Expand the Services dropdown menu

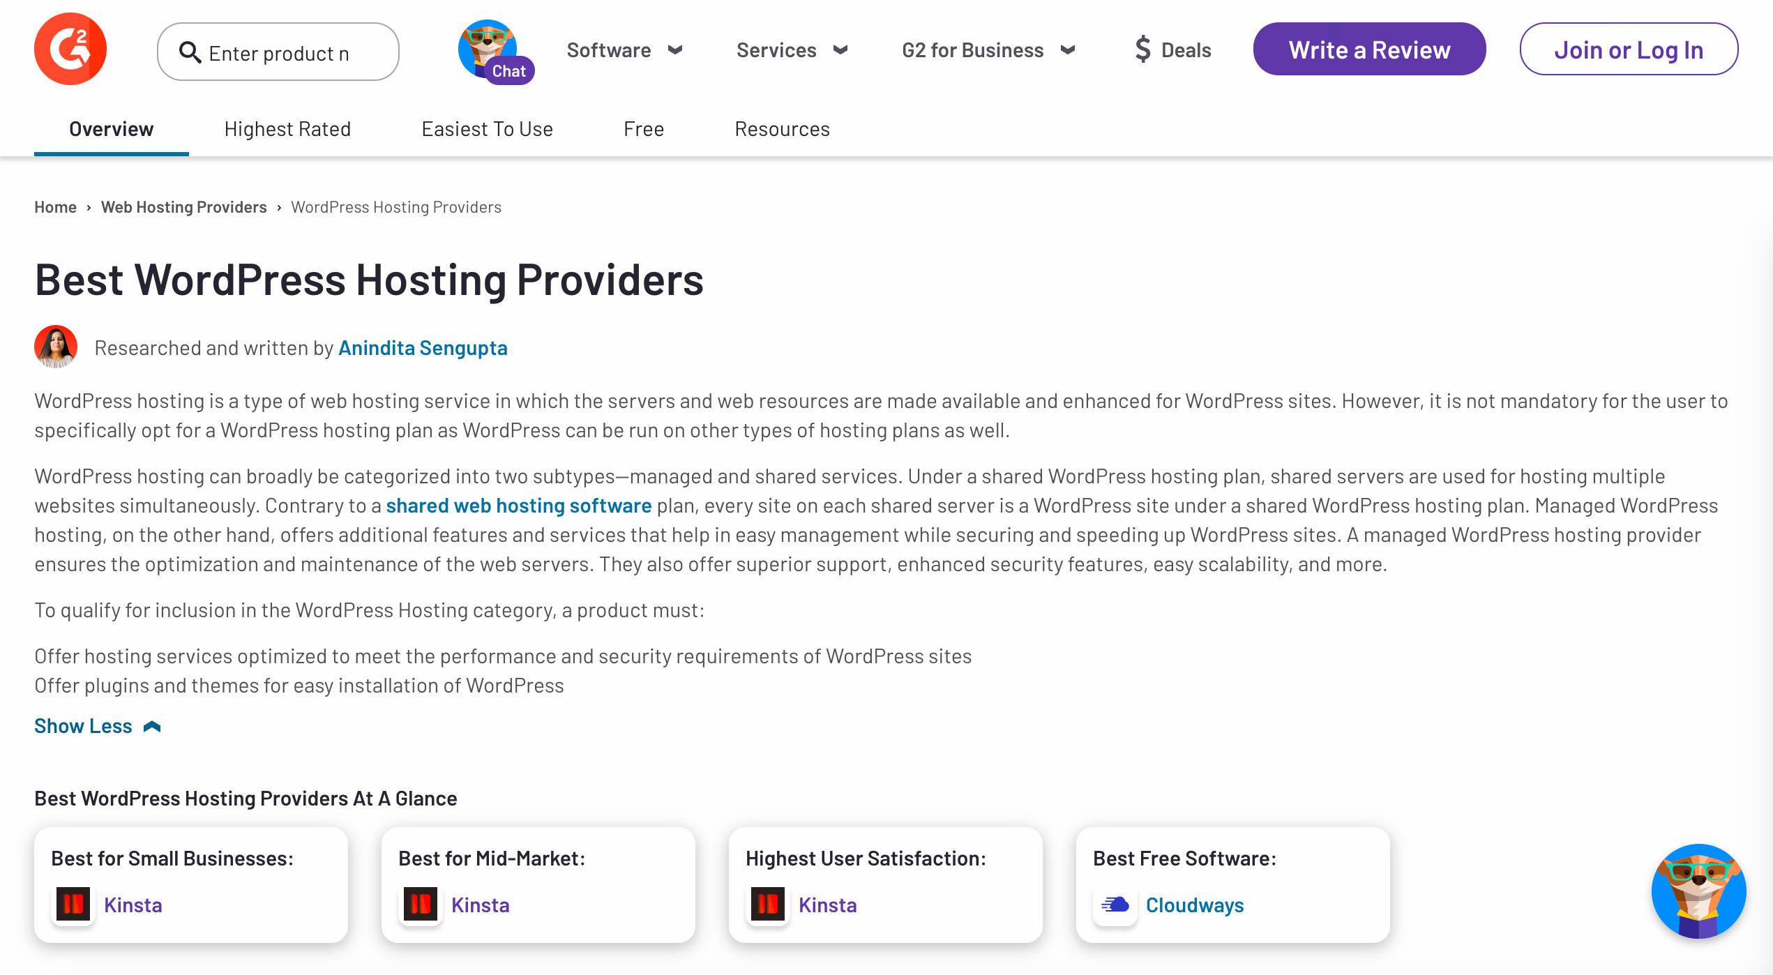792,50
